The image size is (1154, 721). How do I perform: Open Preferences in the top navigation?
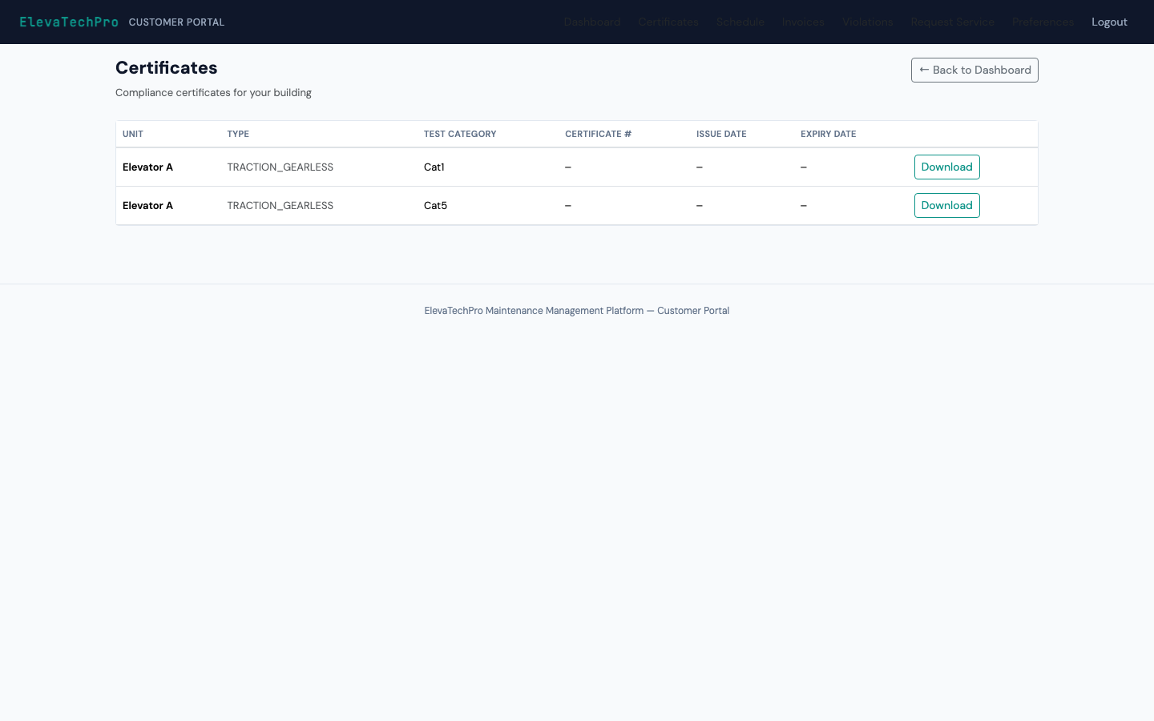coord(1043,22)
